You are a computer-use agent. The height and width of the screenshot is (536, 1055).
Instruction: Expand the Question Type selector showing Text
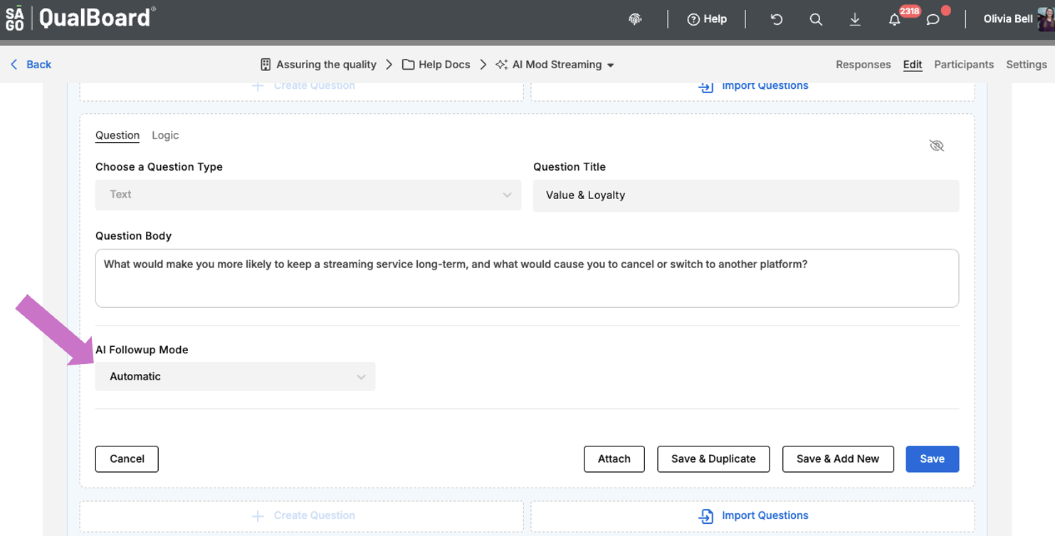tap(308, 194)
